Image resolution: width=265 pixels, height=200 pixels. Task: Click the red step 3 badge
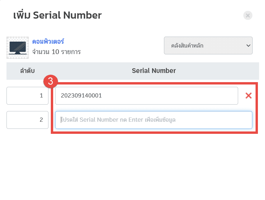51,81
